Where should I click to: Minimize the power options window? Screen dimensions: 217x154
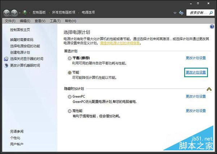tap(191, 4)
